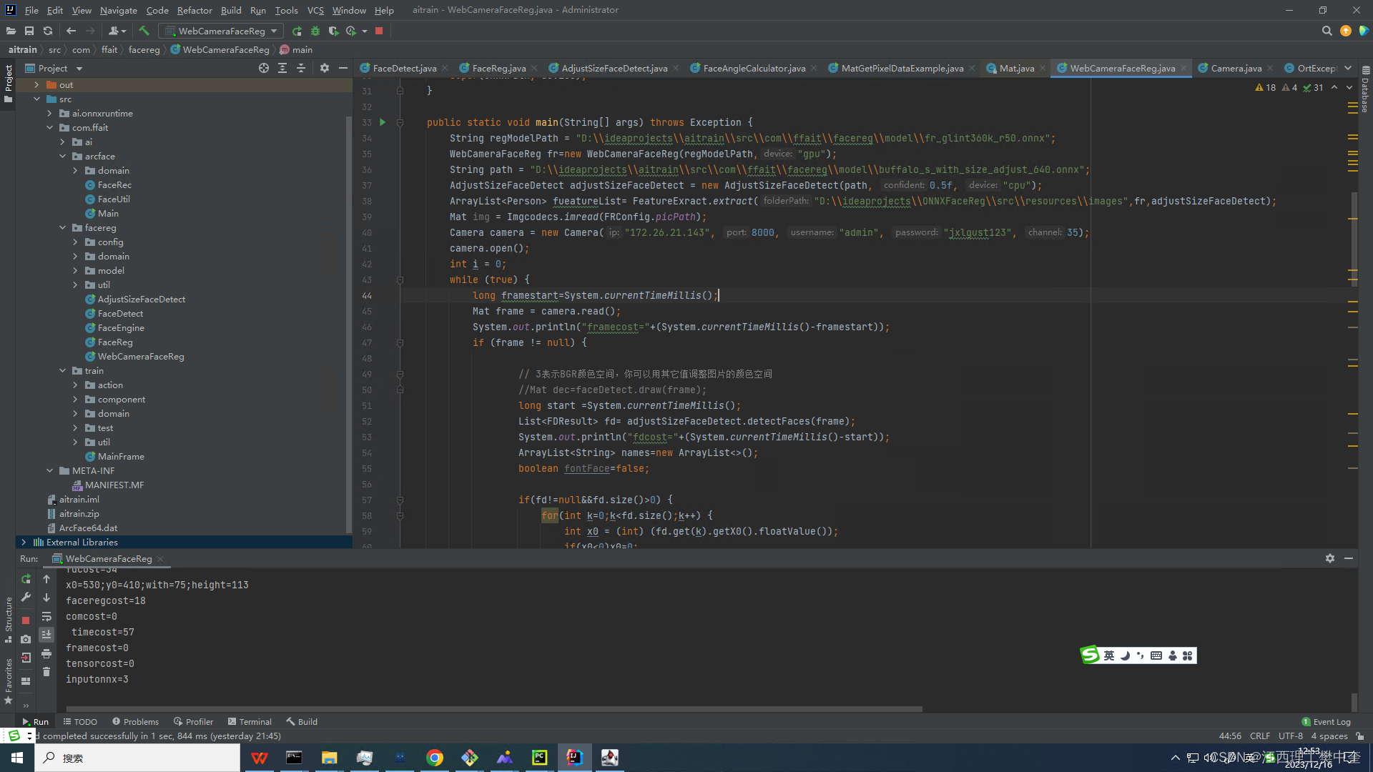1373x772 pixels.
Task: Click the green run gutter arrow beside main
Action: 383,122
